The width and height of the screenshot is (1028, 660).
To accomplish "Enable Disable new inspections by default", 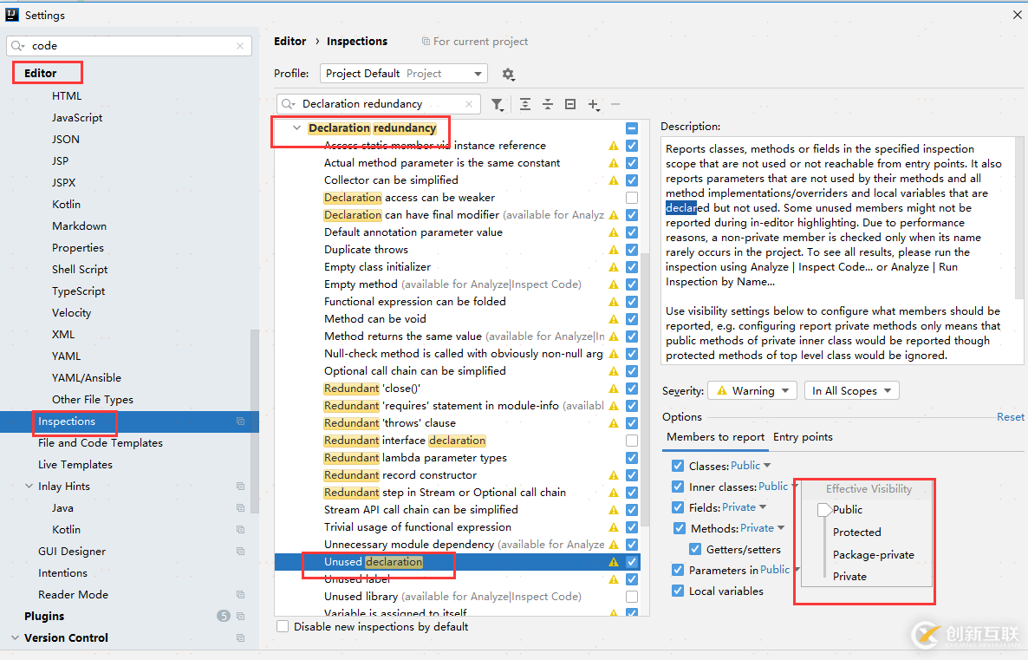I will point(283,626).
